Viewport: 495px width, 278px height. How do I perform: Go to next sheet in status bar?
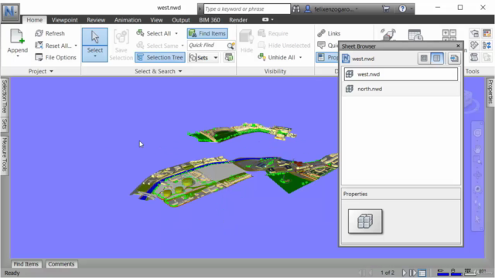pyautogui.click(x=404, y=273)
